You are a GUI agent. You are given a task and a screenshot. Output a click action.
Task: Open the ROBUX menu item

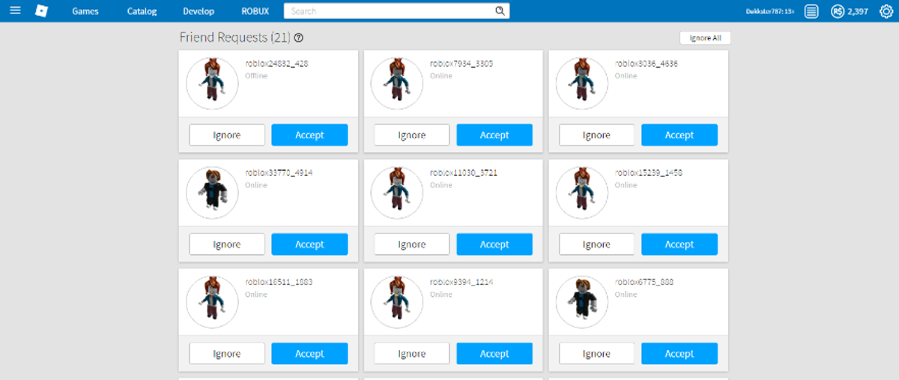coord(255,11)
